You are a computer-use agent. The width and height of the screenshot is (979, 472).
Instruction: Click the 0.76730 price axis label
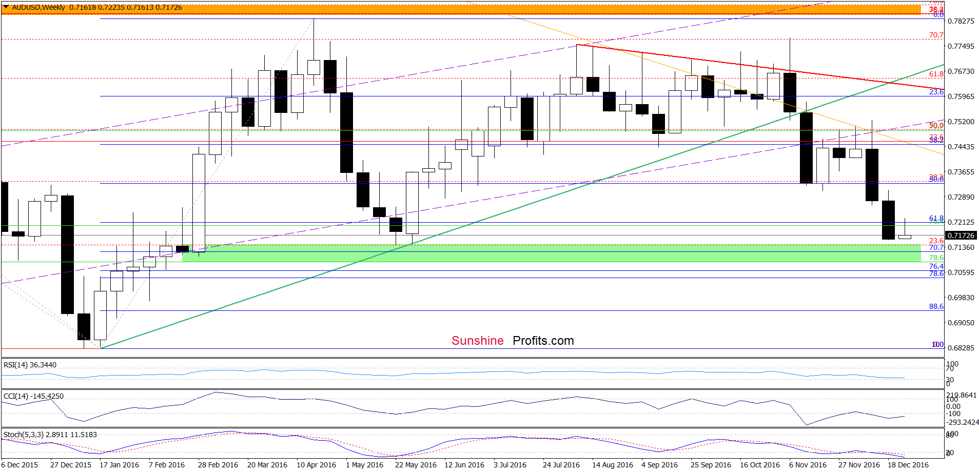tap(961, 71)
